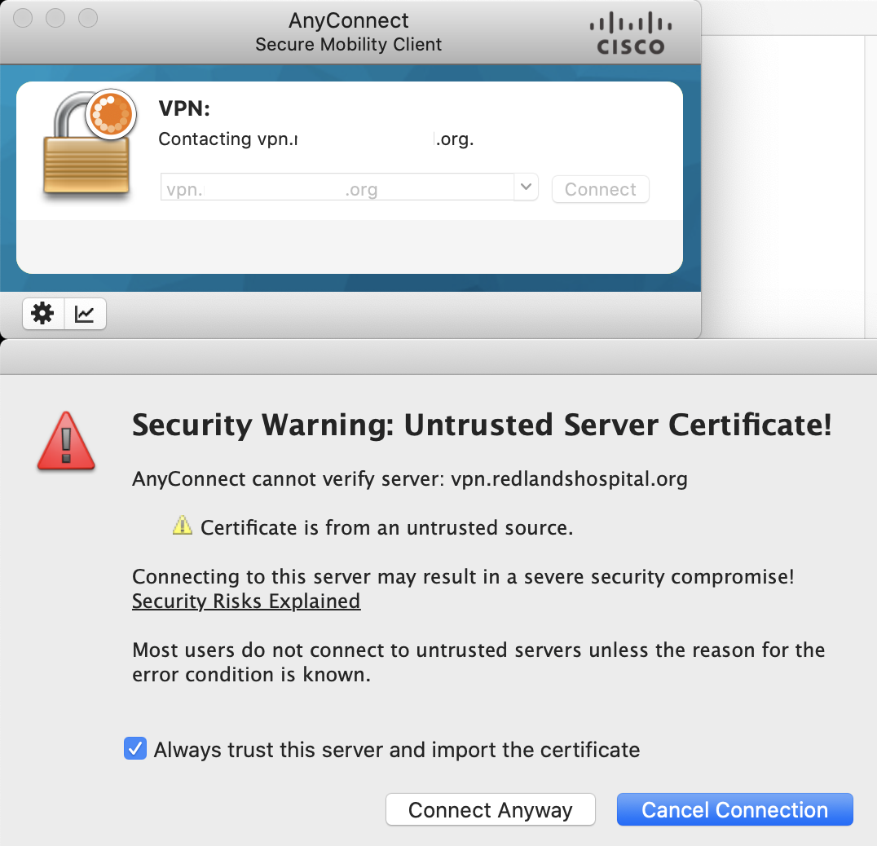Click 'Always trust this server' label text
Image resolution: width=877 pixels, height=846 pixels.
[x=397, y=750]
